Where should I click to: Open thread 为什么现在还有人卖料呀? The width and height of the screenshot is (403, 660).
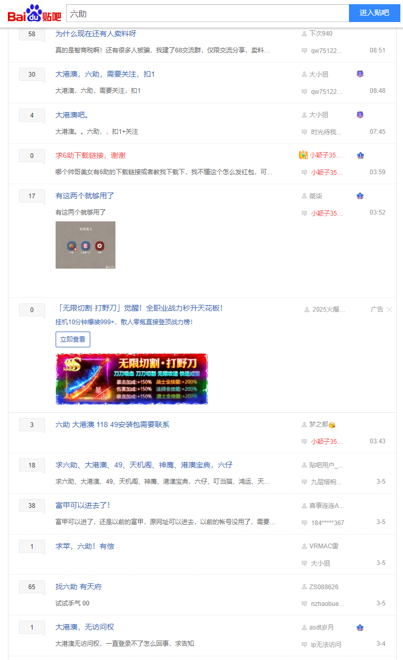point(96,34)
